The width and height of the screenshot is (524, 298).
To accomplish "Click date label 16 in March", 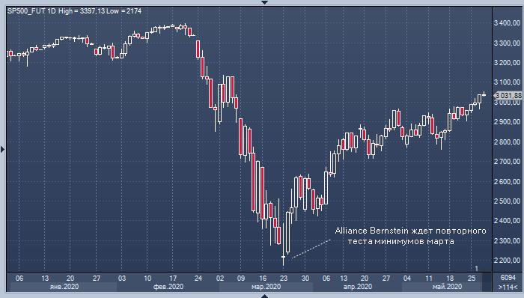I will pyautogui.click(x=263, y=278).
